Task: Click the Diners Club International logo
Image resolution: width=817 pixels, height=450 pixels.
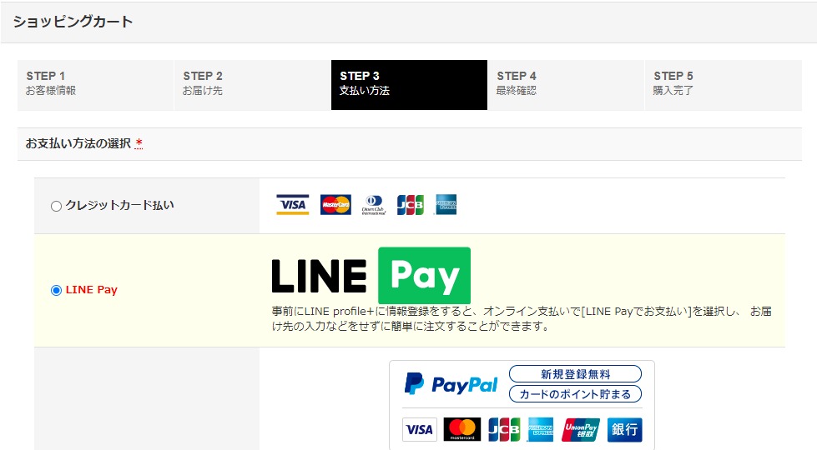Action: click(374, 204)
